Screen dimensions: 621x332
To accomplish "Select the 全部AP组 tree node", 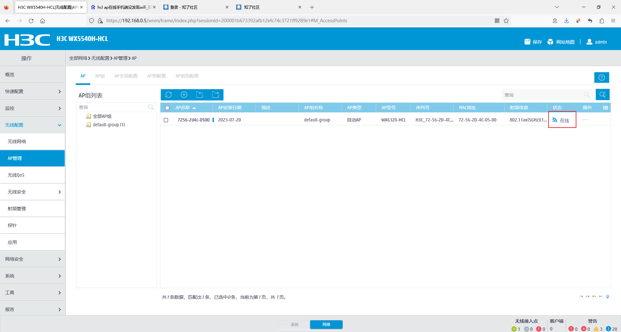I will click(x=102, y=116).
